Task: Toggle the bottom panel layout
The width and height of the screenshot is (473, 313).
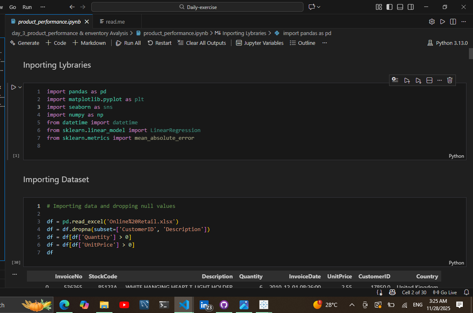Action: 400,7
